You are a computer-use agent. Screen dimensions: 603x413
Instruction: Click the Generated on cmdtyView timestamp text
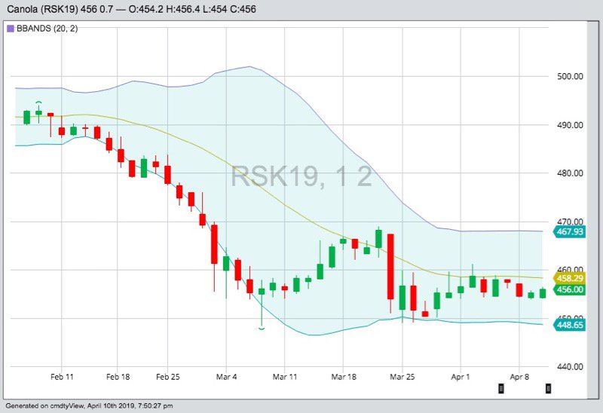pos(89,405)
